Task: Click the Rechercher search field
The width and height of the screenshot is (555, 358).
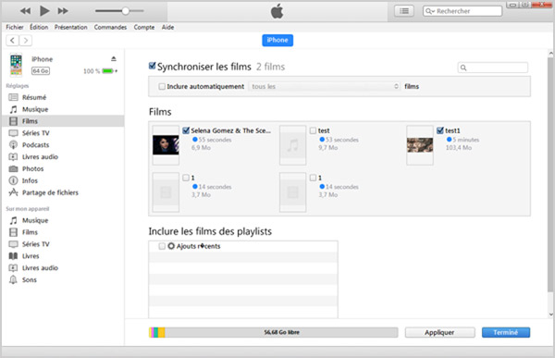Action: coord(462,11)
